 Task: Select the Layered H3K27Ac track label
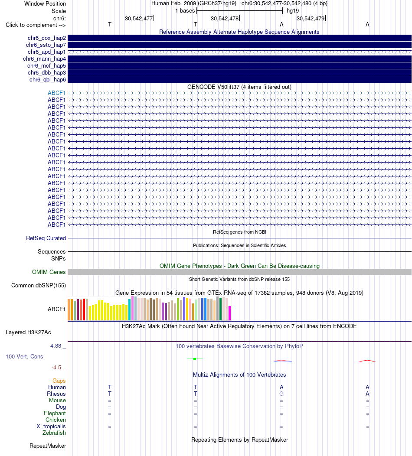coord(28,332)
